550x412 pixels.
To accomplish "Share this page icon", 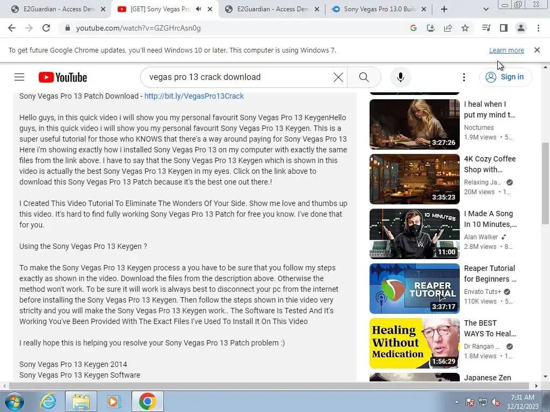I will coord(447,28).
